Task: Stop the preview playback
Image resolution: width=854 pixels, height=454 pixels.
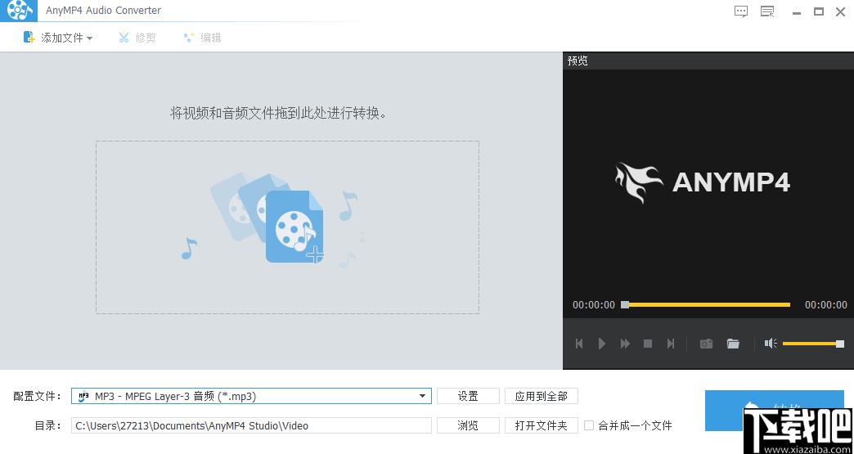Action: tap(648, 344)
